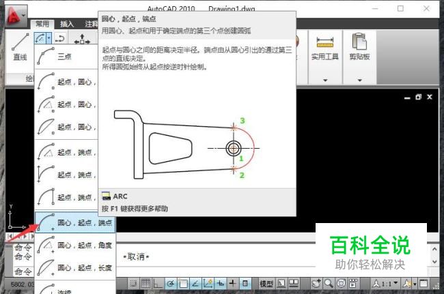This screenshot has height=294, width=444.
Task: Choose the 圆心, 起点, 角度 arc option
Action: (75, 246)
